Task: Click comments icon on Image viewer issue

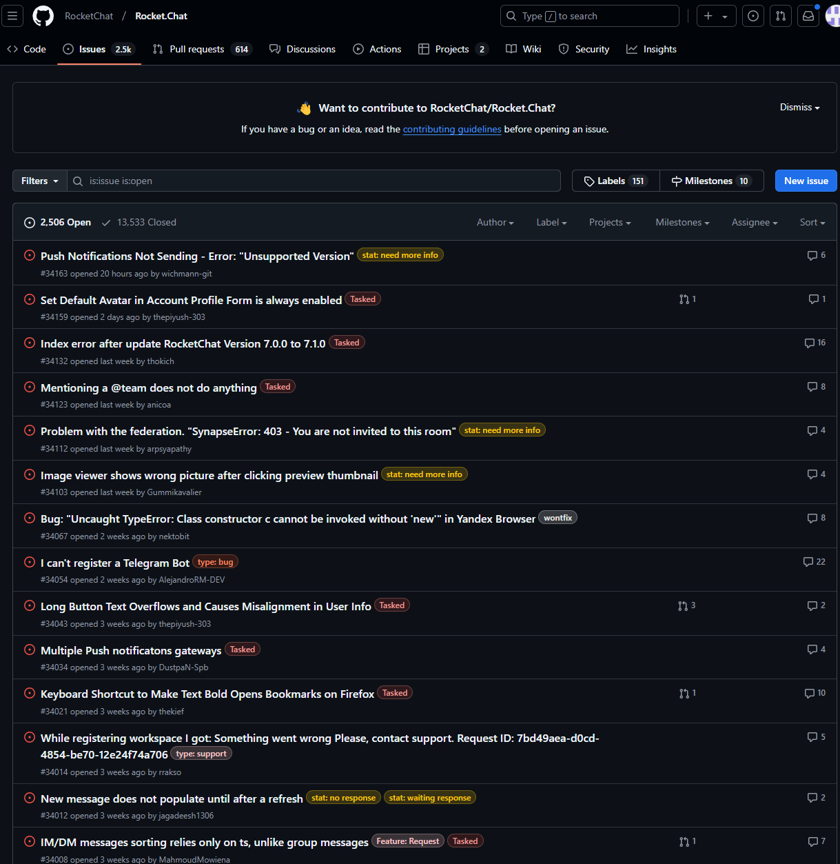Action: pos(817,474)
